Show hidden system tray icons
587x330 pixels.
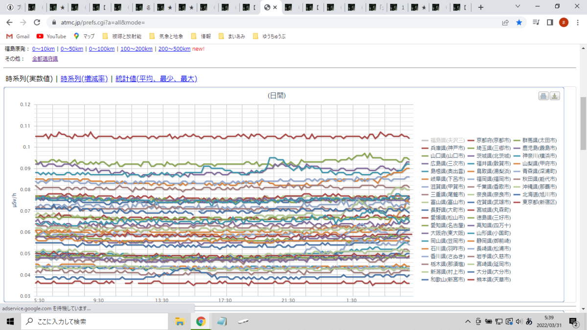tap(468, 321)
